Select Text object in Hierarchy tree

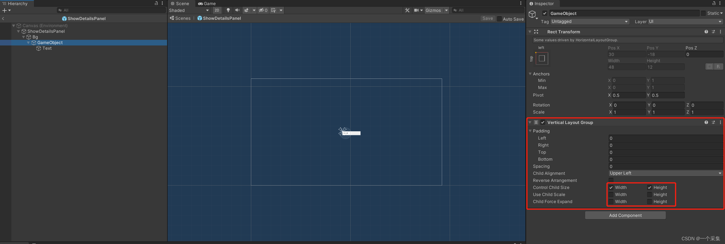point(47,48)
